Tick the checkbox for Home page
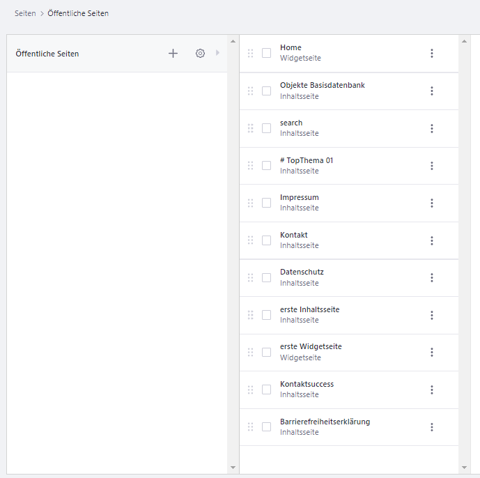This screenshot has height=478, width=480. click(266, 53)
